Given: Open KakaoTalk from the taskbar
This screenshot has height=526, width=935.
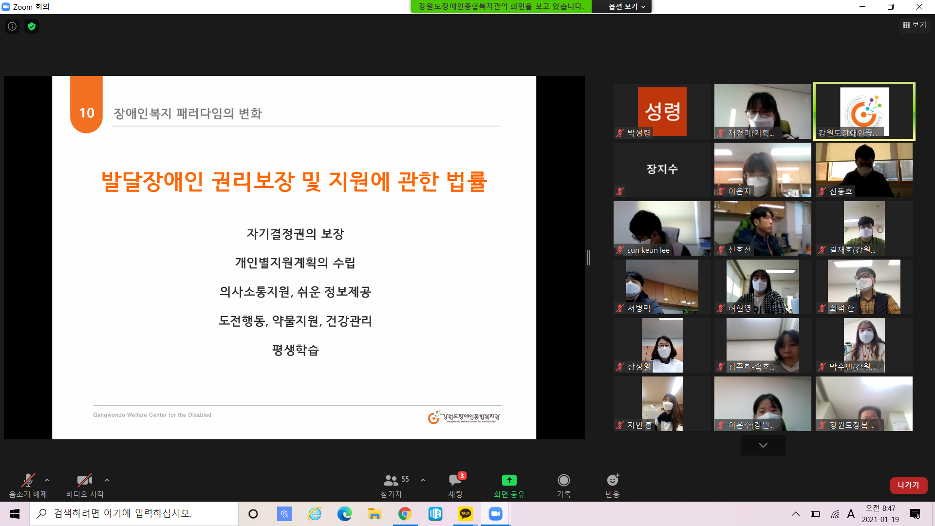Looking at the screenshot, I should 466,513.
